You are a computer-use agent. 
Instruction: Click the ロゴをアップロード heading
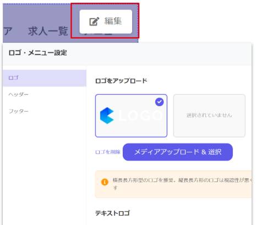[121, 81]
